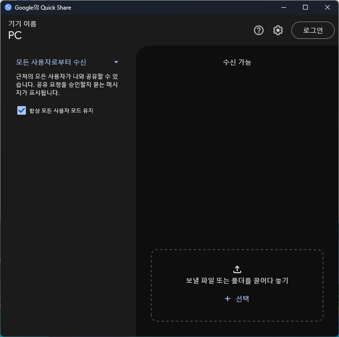
Task: Open the help question mark icon
Action: 259,30
